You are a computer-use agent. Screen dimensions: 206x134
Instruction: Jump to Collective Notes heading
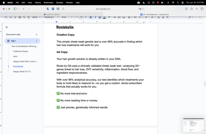tap(21, 51)
